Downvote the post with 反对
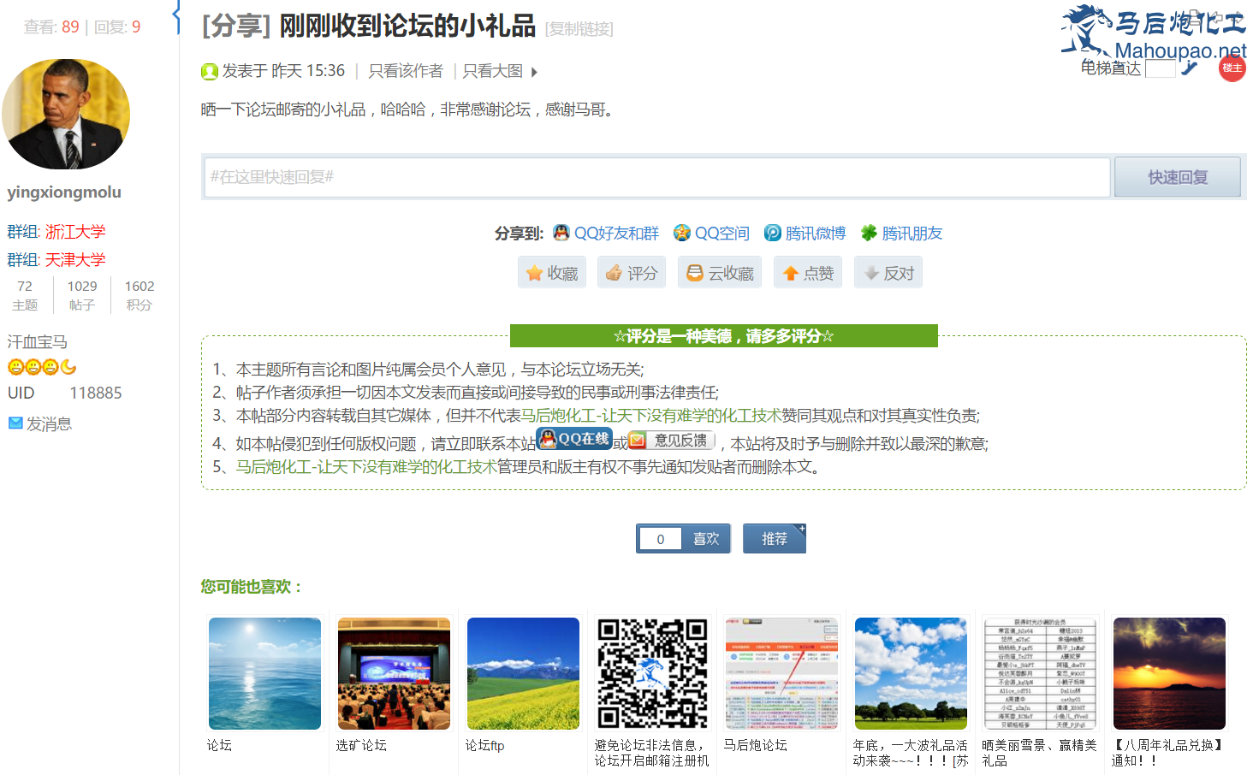The width and height of the screenshot is (1253, 775). pyautogui.click(x=888, y=273)
